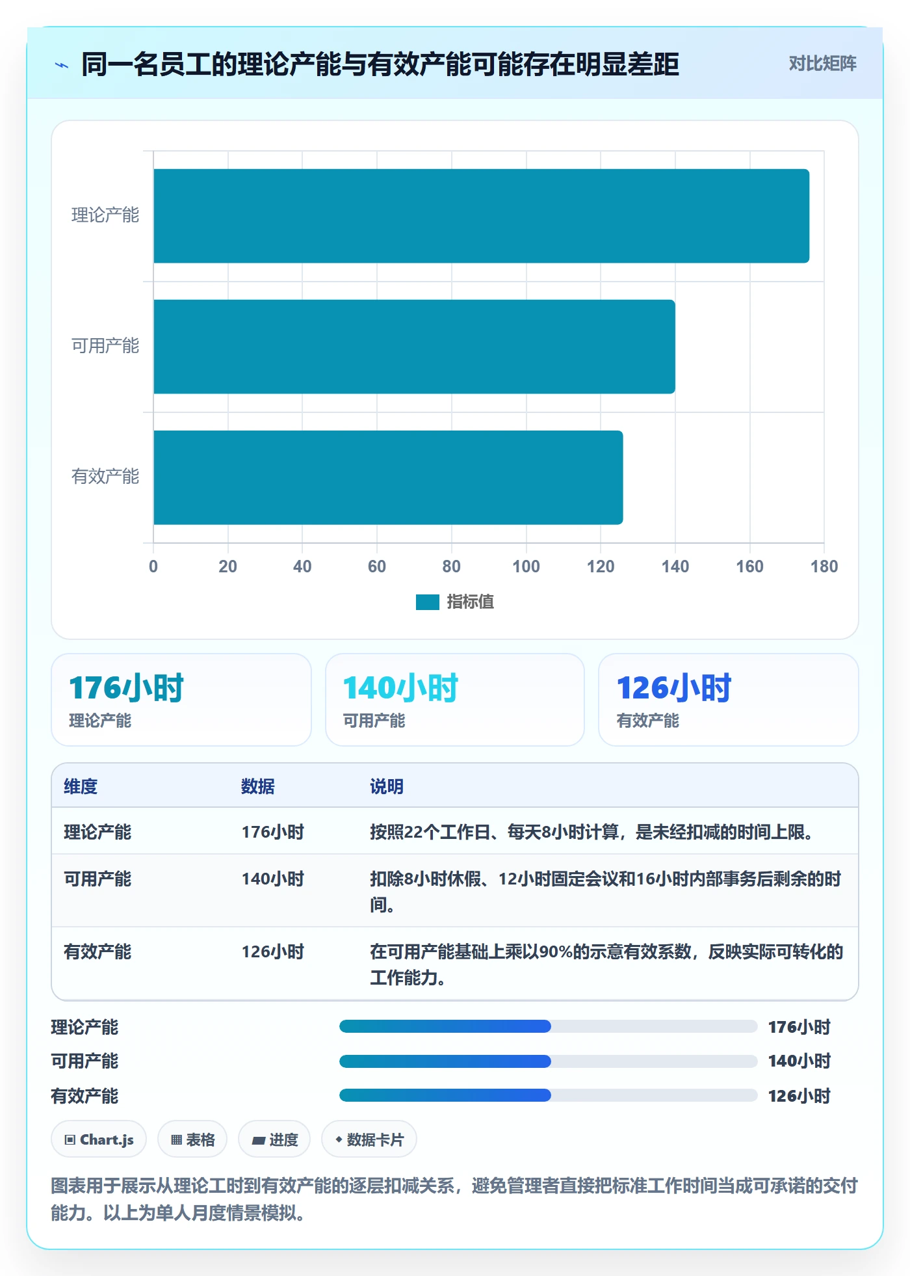Click 140小时 value beside progress bar

799,1061
